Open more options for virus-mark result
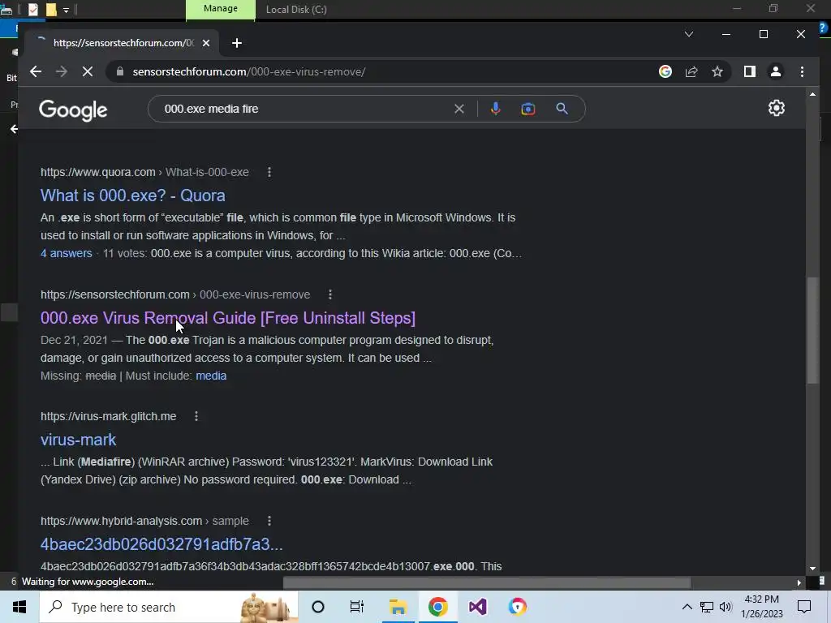831x623 pixels. (196, 416)
